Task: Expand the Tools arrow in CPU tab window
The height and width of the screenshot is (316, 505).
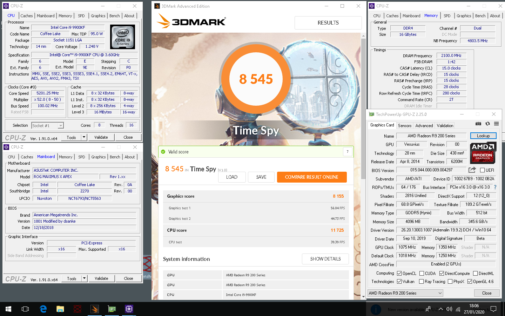Action: (84, 137)
